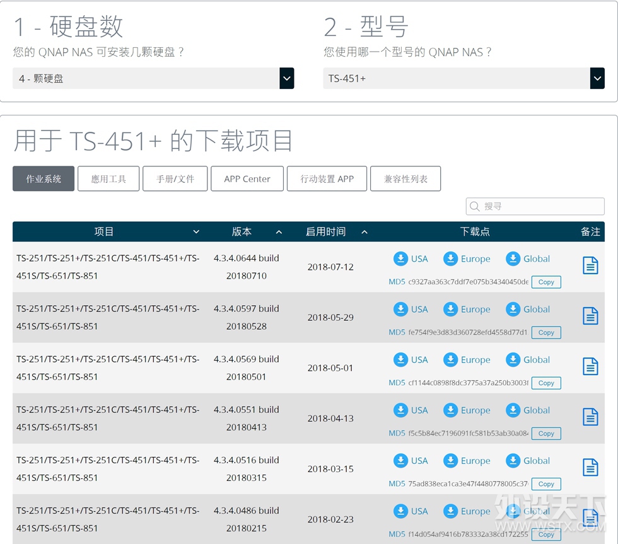Open the 行动装置 APP tab

point(327,179)
